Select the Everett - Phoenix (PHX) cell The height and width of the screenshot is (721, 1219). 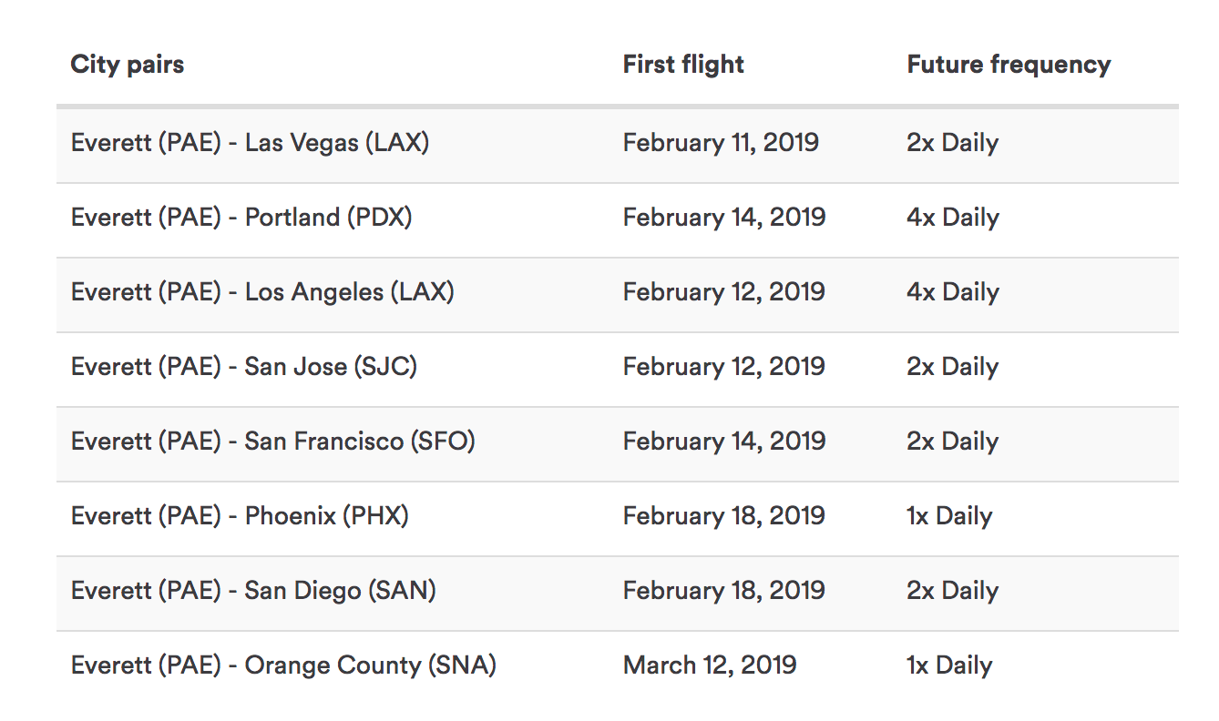[240, 516]
